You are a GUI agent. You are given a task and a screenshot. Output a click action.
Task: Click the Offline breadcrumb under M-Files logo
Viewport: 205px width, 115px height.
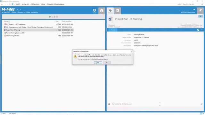click(x=14, y=12)
